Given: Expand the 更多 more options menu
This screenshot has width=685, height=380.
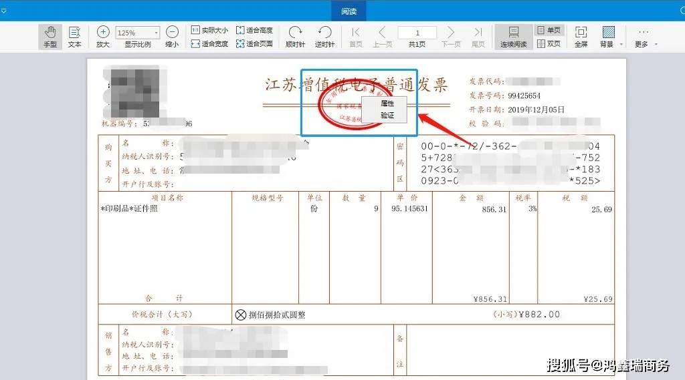Looking at the screenshot, I should (x=656, y=45).
